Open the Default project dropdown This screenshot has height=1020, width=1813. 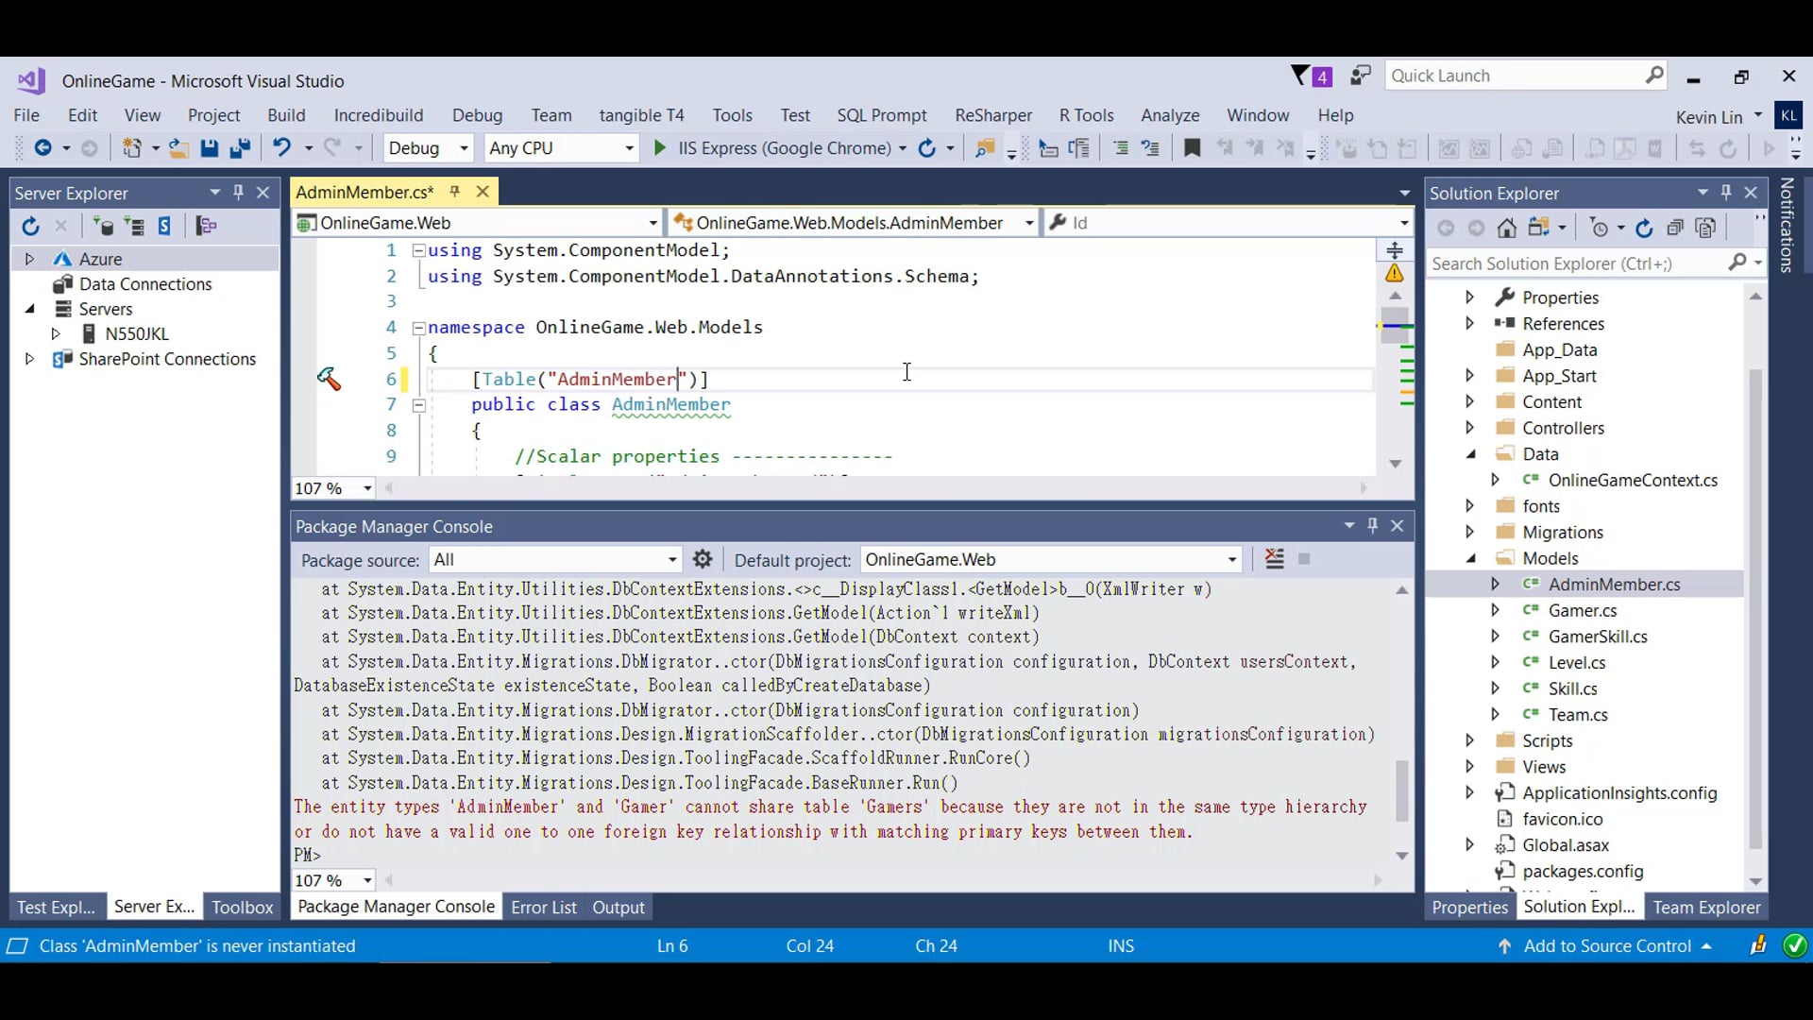click(1232, 559)
